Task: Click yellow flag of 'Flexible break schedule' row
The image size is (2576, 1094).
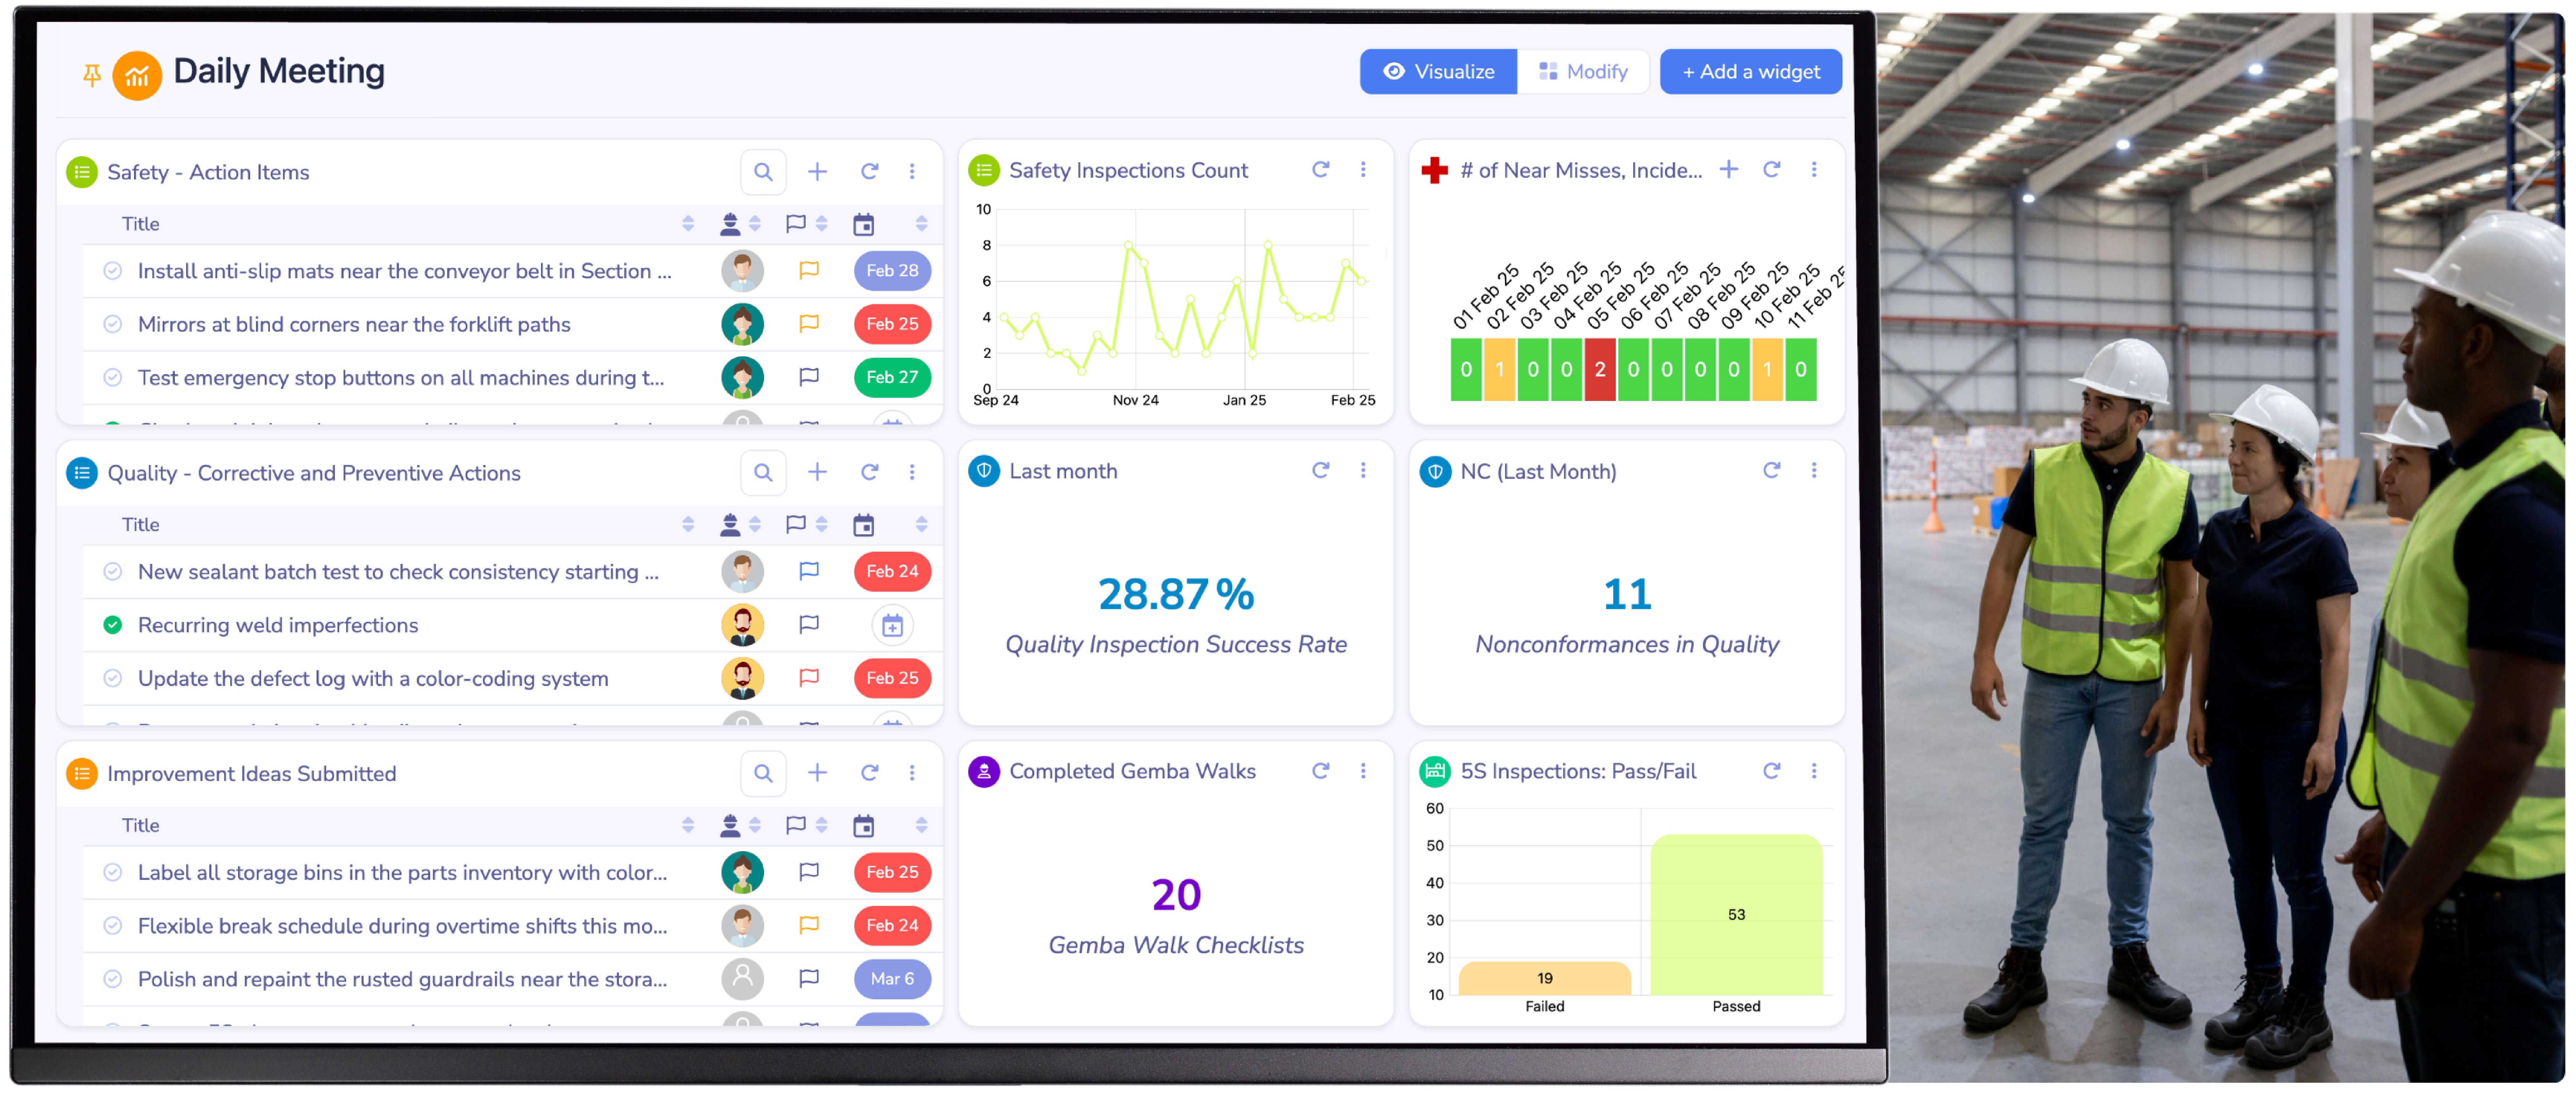Action: pyautogui.click(x=809, y=926)
